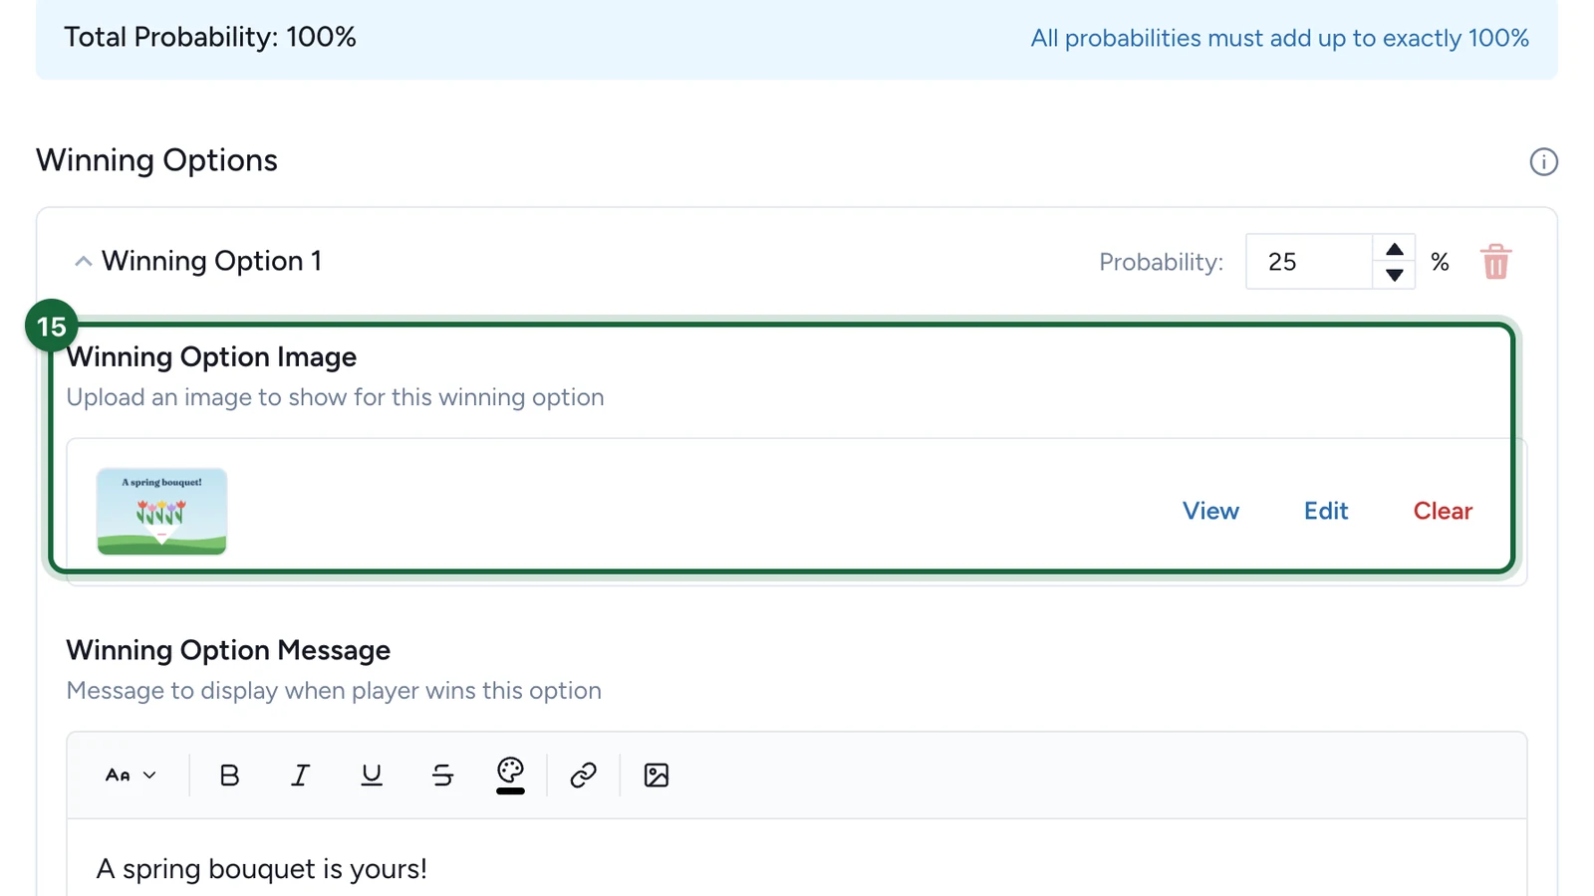Viewport: 1594px width, 896px height.
Task: Toggle underline formatting
Action: 372,775
